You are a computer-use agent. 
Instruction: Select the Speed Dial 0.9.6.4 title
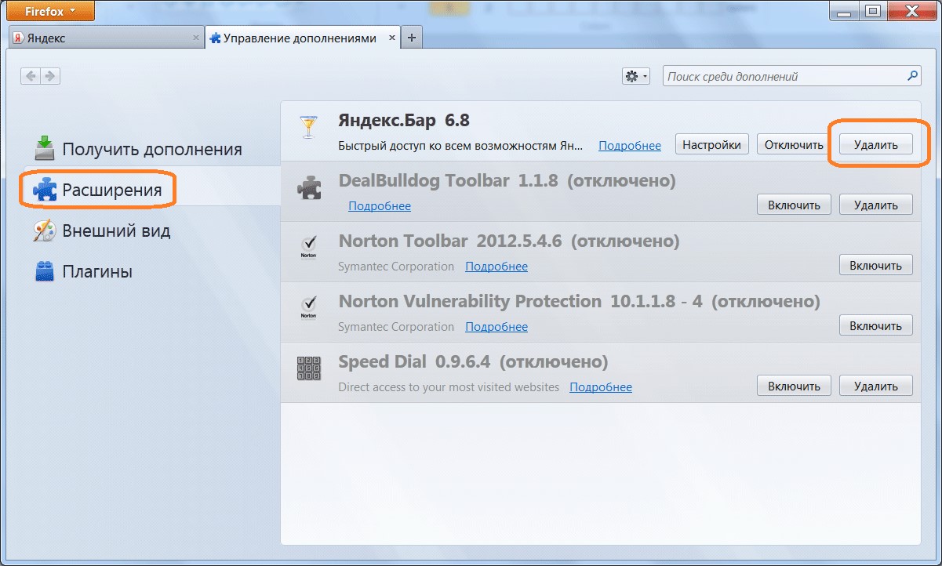[415, 361]
